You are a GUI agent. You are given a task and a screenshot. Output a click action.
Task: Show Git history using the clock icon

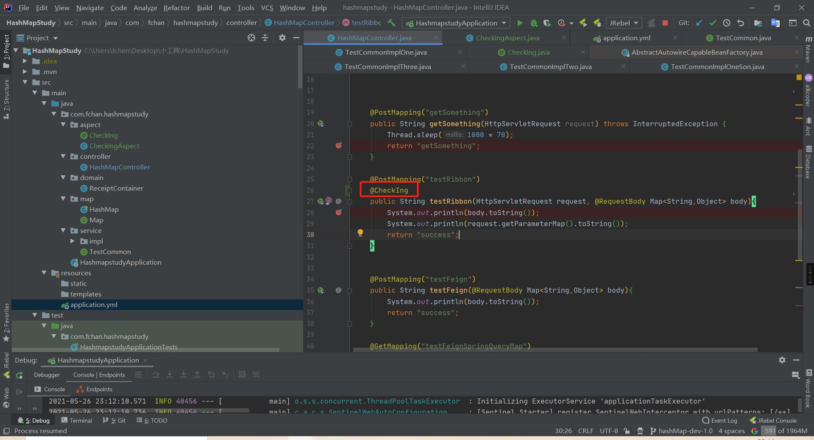pos(726,23)
